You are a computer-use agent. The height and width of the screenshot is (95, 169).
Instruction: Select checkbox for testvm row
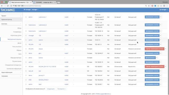point(26,40)
